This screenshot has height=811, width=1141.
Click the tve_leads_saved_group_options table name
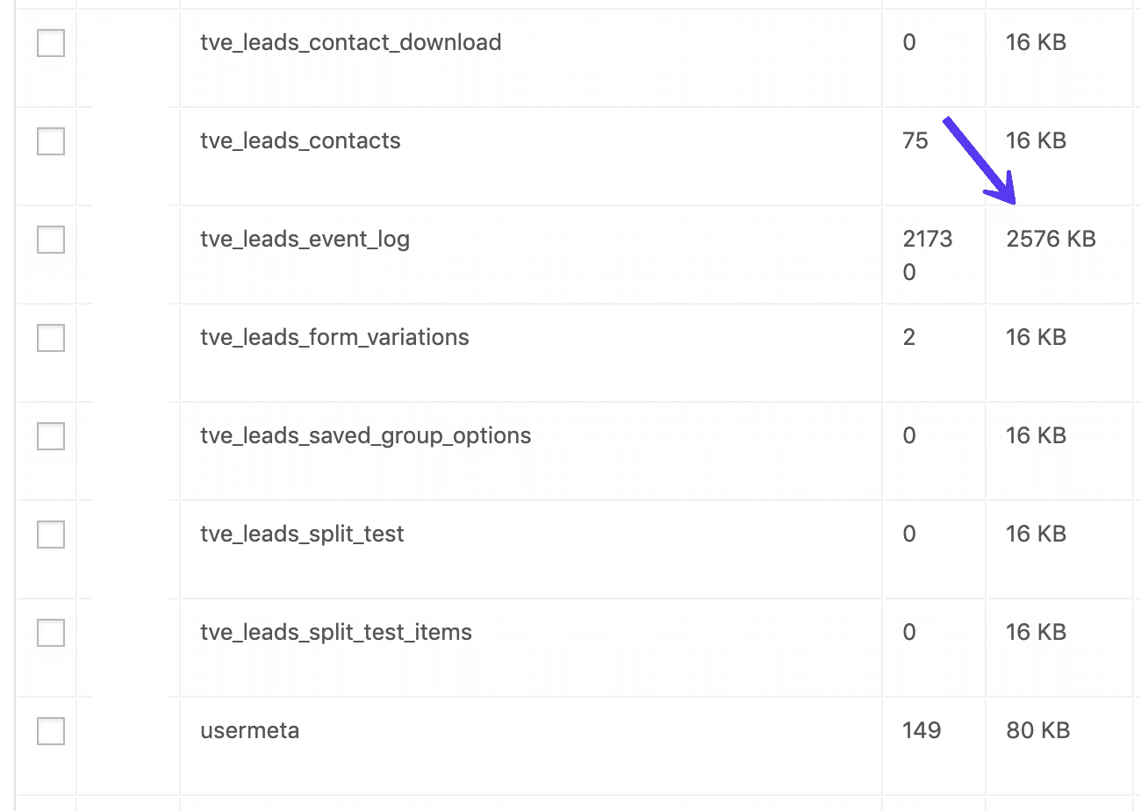tap(365, 435)
